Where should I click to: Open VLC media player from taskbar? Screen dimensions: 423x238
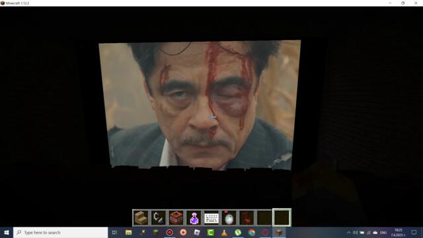click(224, 232)
